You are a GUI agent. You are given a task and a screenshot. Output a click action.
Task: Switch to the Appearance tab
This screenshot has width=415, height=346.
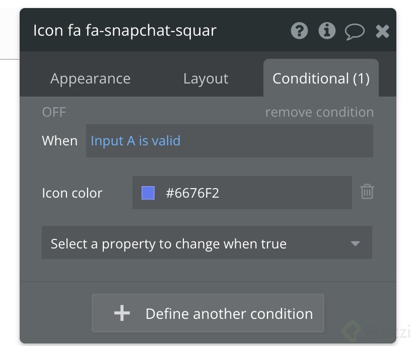tap(90, 78)
